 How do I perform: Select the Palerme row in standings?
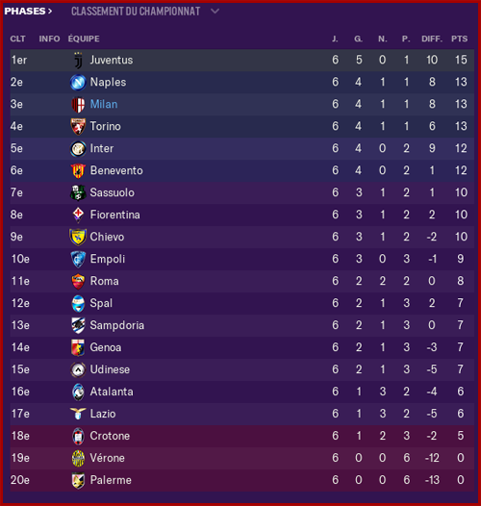coord(242,480)
